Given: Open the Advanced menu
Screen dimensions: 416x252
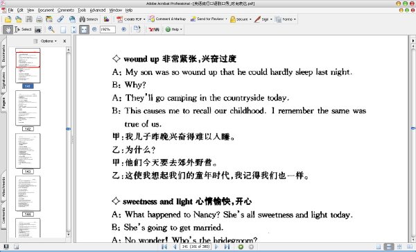Looking at the screenshot, I should 98,10.
